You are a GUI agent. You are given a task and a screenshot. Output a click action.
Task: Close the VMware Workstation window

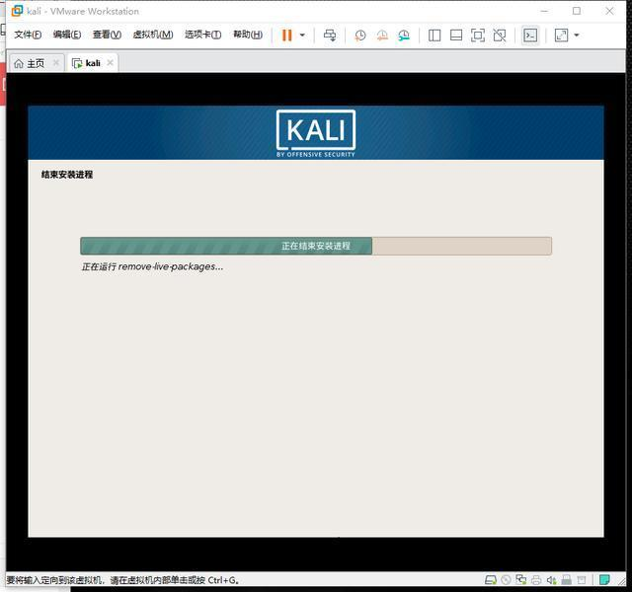[x=610, y=11]
